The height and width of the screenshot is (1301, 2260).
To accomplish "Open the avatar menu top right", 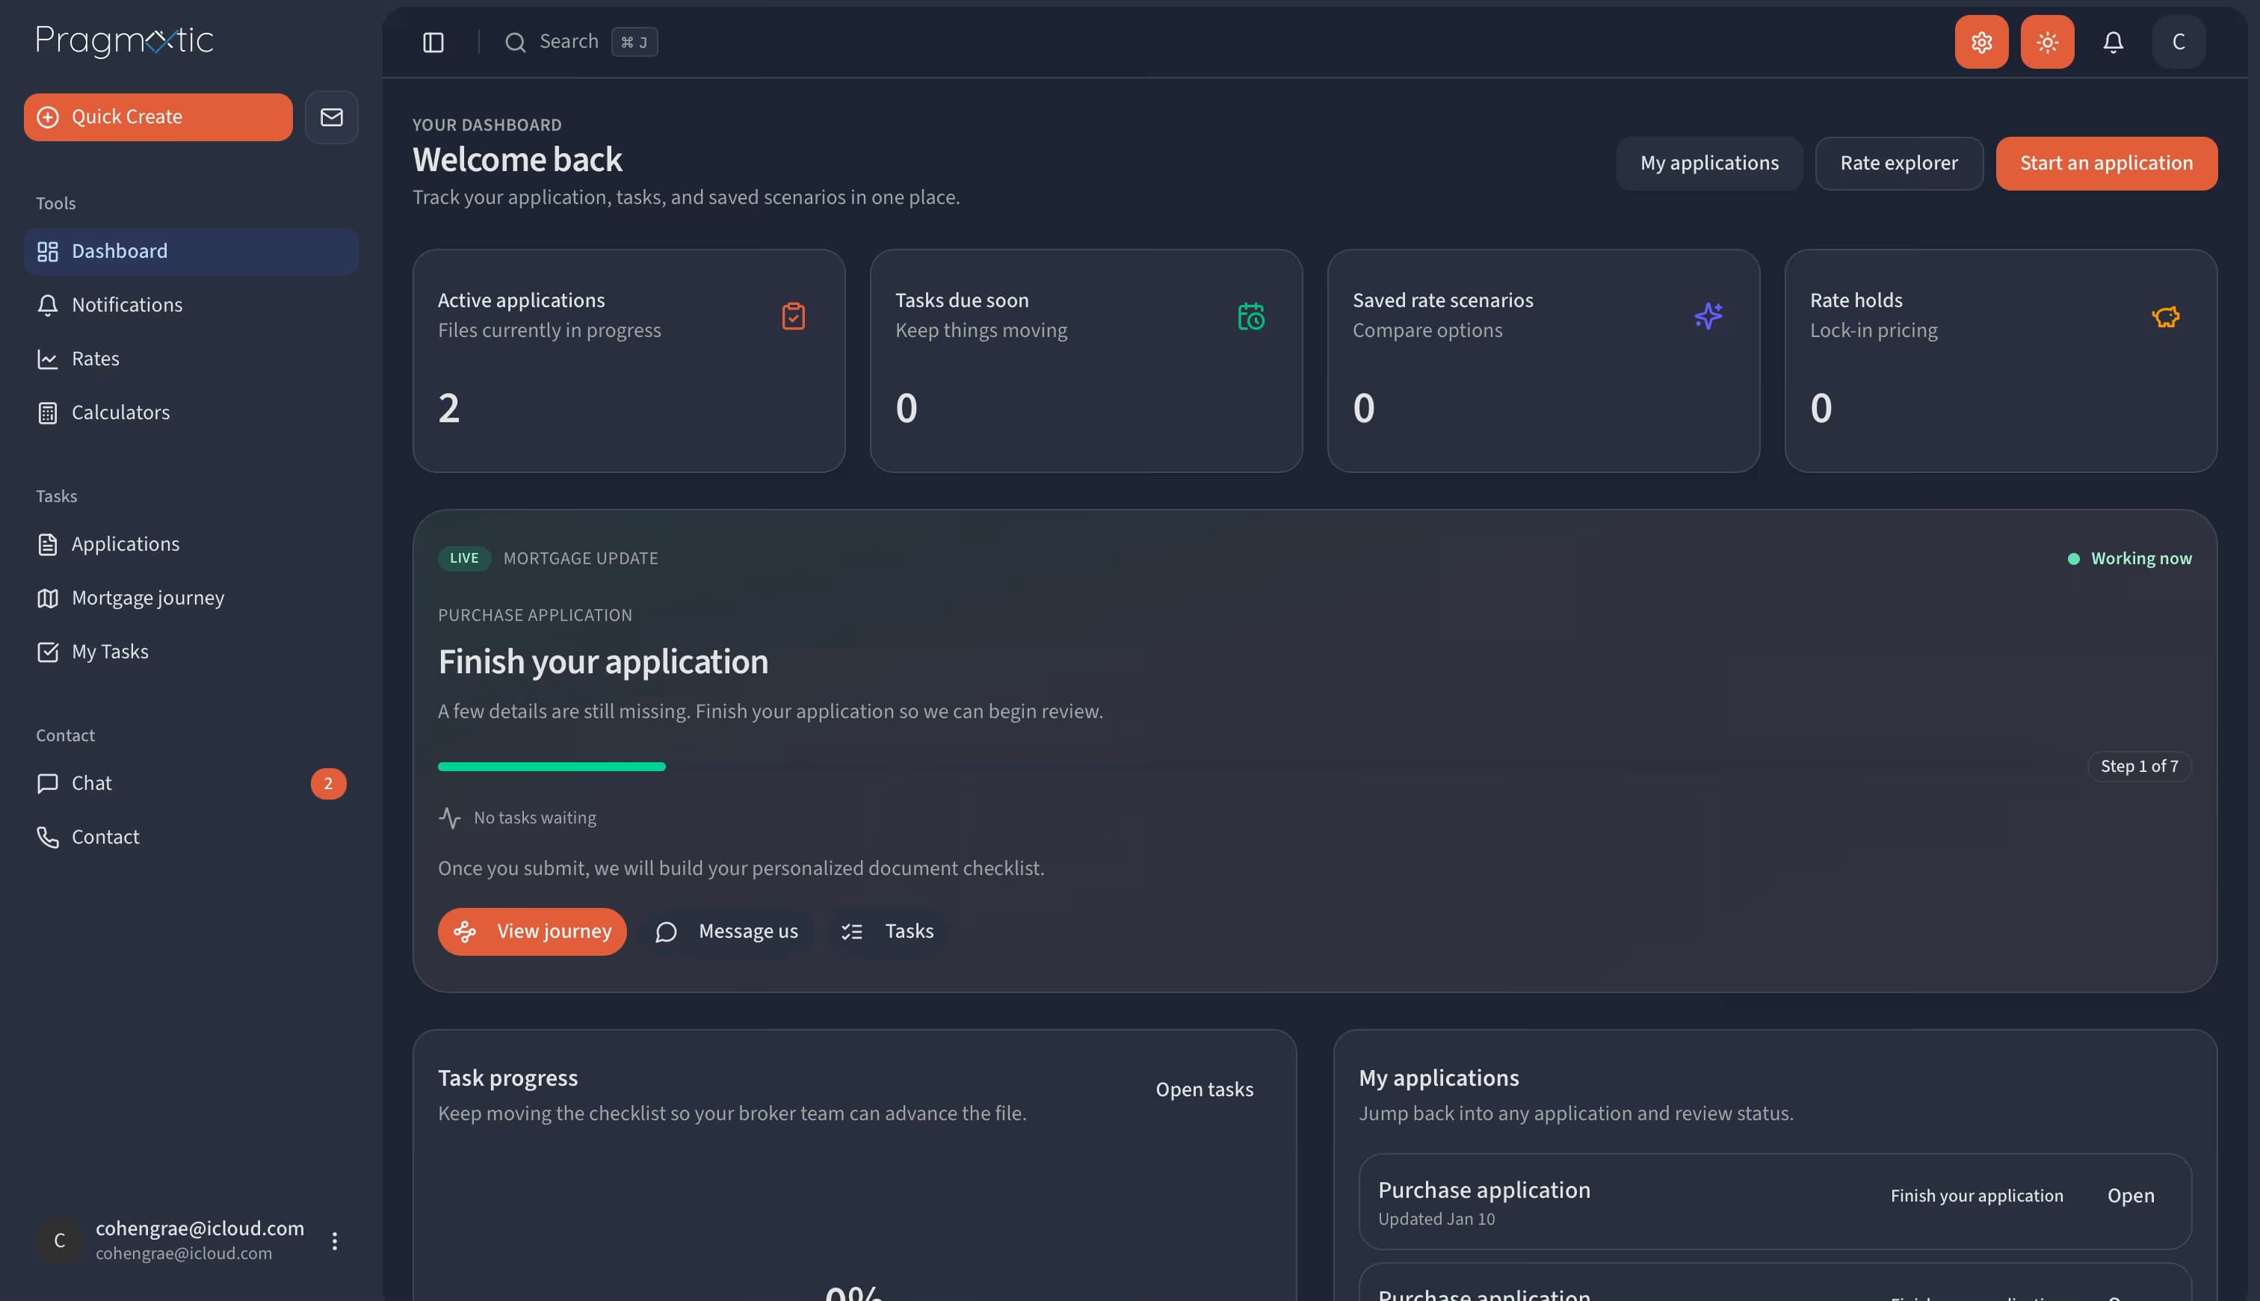I will click(2178, 41).
